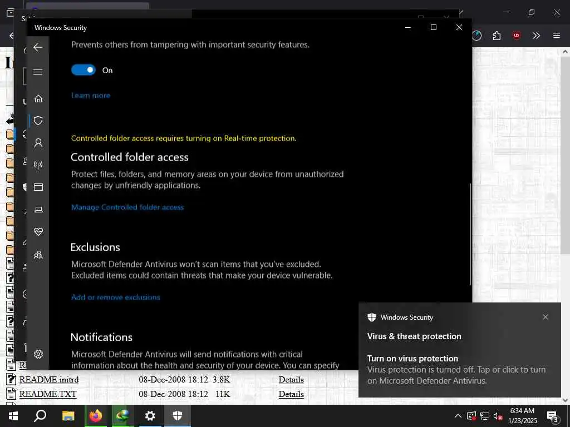Select Virus & threat protection shield icon
Screen dimensions: 570x427
click(x=38, y=121)
